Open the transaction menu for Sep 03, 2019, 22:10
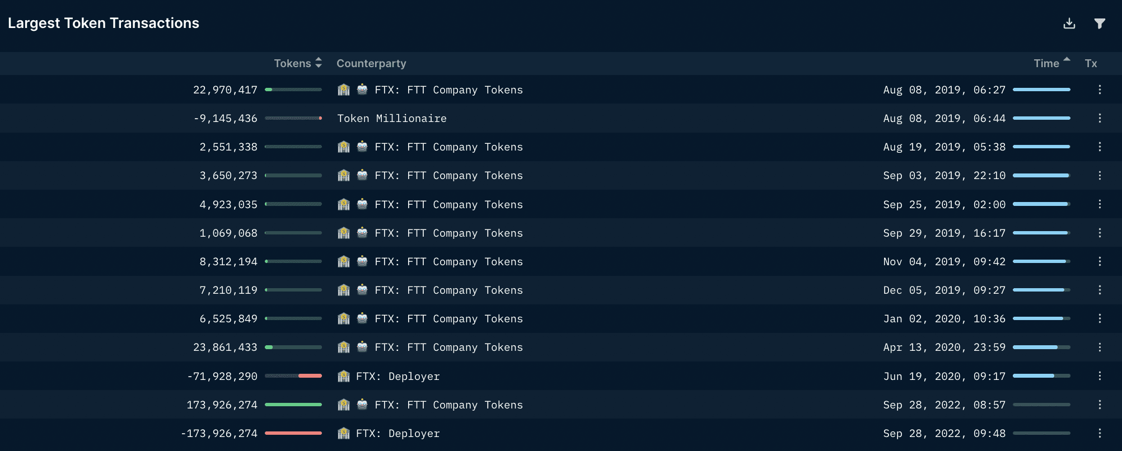Viewport: 1122px width, 451px height. coord(1100,175)
